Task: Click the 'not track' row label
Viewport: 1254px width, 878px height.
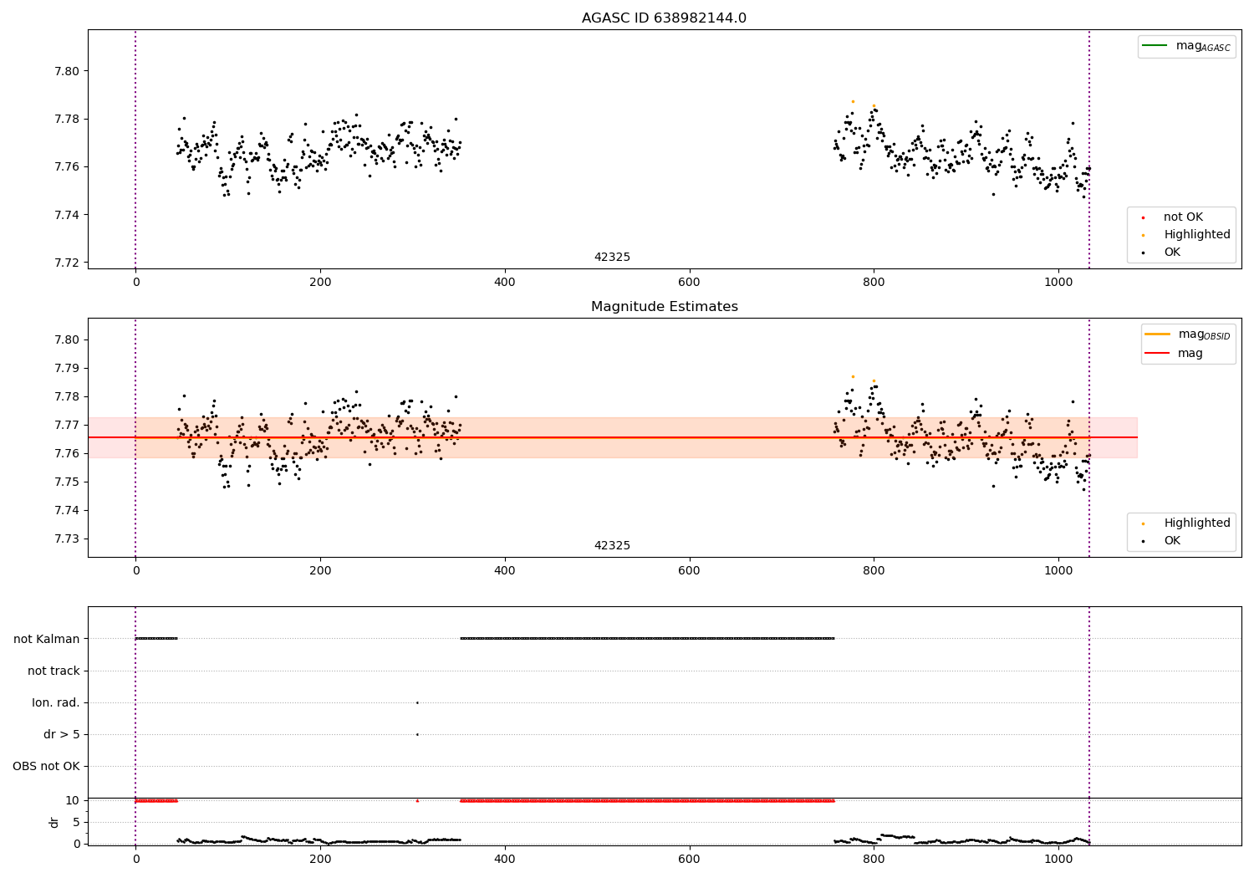Action: point(54,671)
